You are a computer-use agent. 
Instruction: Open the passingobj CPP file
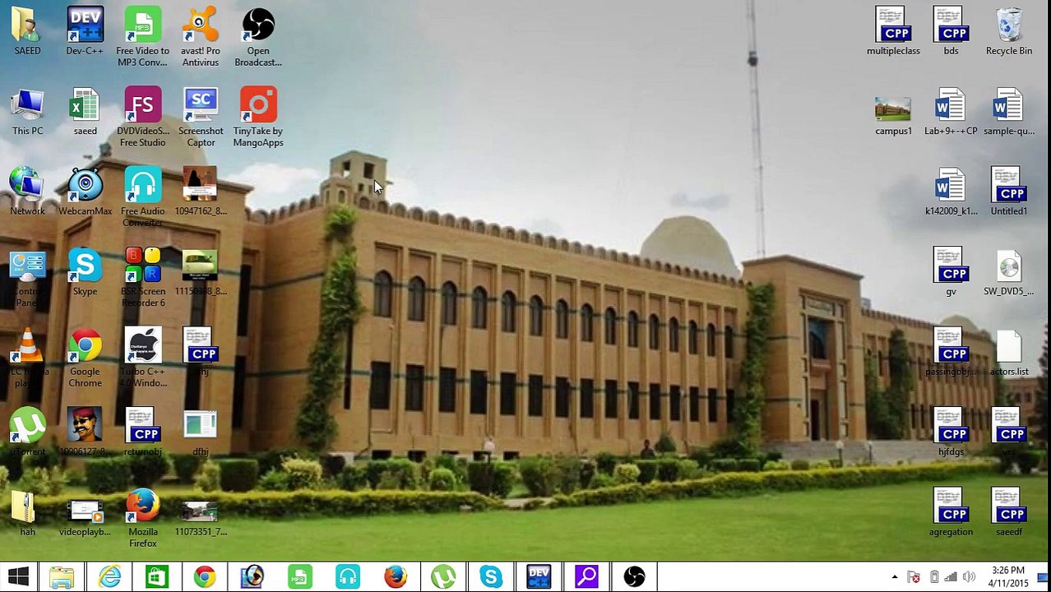(951, 352)
